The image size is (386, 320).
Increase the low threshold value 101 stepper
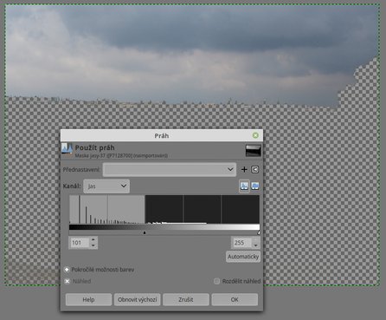point(93,239)
